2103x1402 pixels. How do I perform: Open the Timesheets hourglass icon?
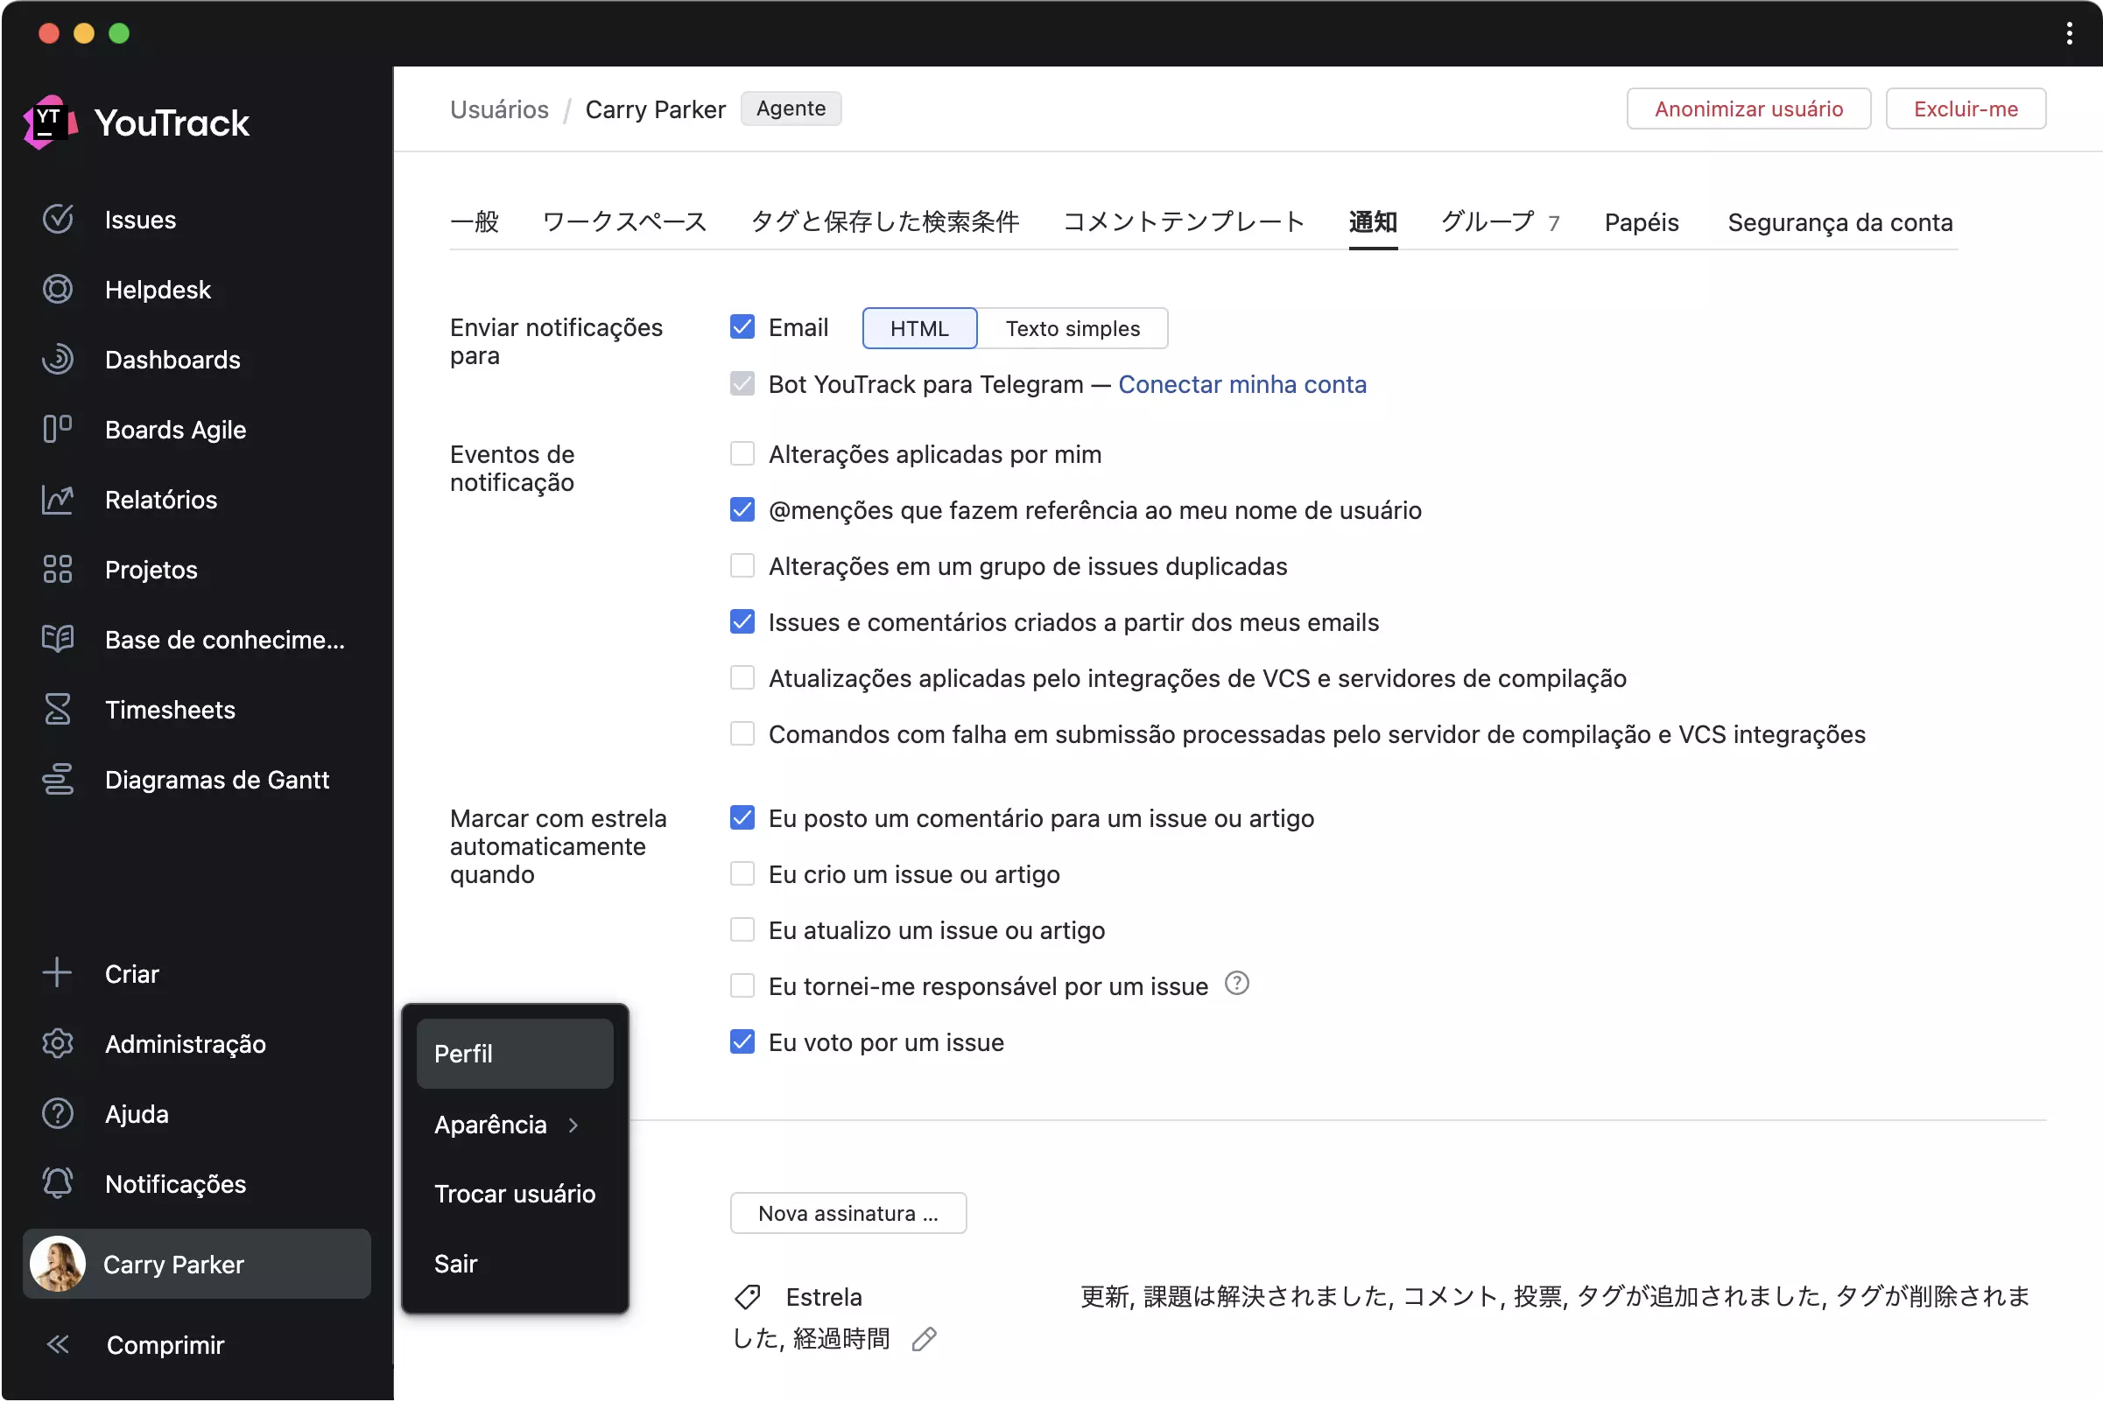point(58,709)
